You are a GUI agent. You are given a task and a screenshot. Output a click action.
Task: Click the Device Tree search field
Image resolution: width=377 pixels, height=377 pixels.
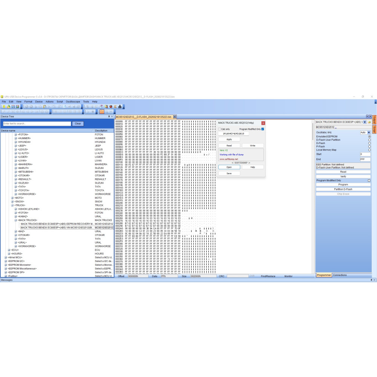(x=37, y=124)
